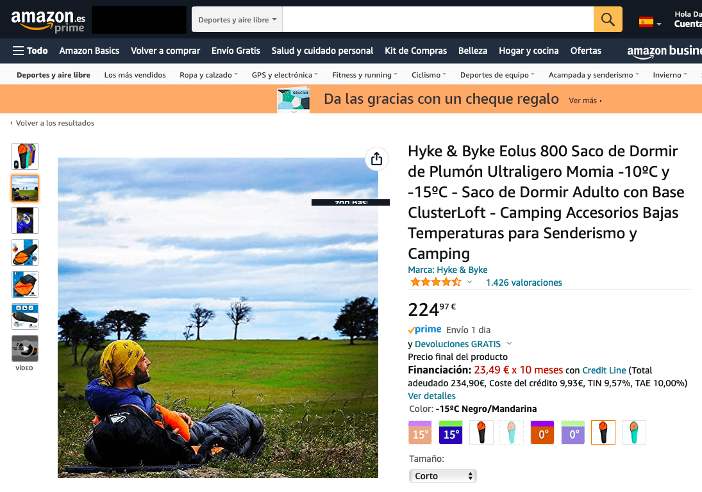Click the prime checkmark logo near shipping
The width and height of the screenshot is (702, 492).
click(x=424, y=330)
